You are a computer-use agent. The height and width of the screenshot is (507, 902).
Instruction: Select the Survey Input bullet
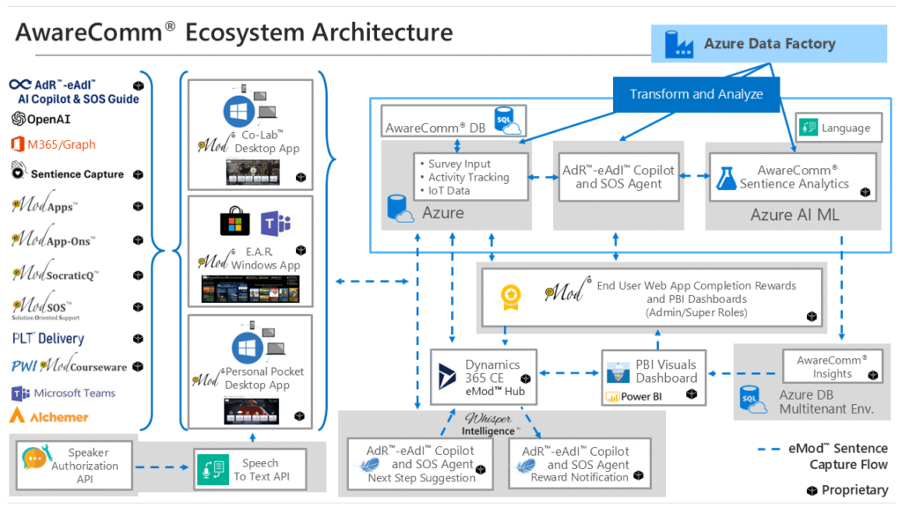pos(459,164)
